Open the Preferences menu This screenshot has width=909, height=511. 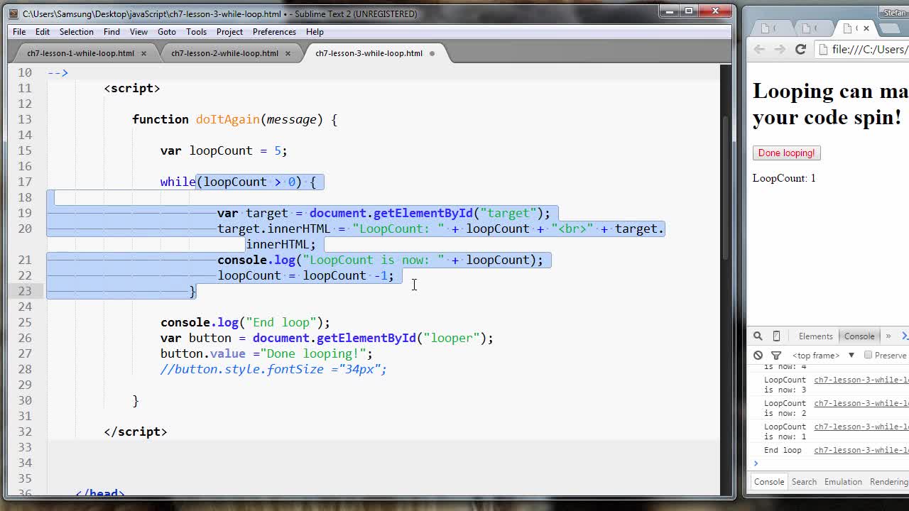(274, 32)
